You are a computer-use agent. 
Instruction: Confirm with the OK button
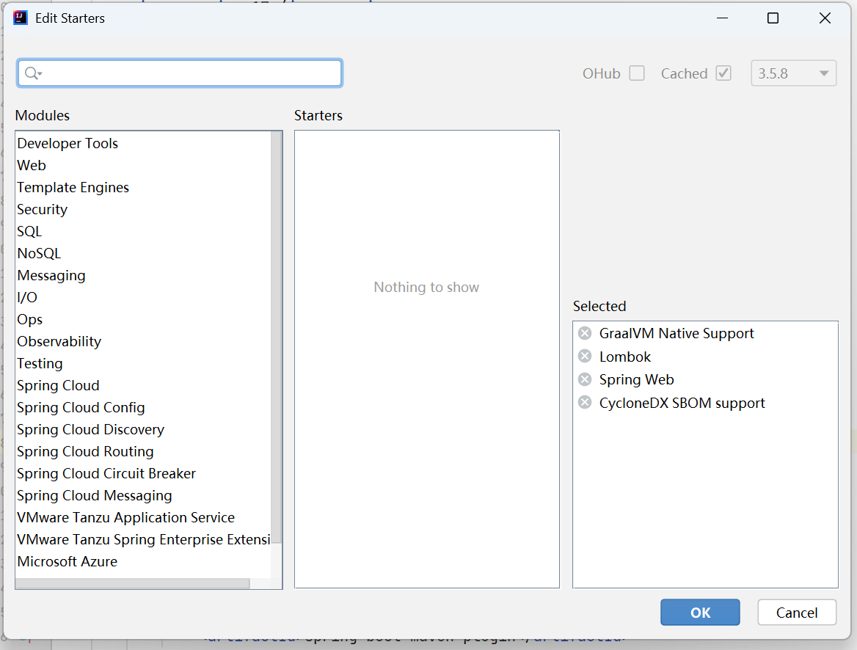(700, 613)
